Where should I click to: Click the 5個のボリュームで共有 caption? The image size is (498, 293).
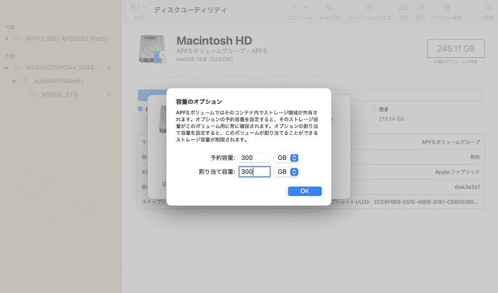pos(456,62)
